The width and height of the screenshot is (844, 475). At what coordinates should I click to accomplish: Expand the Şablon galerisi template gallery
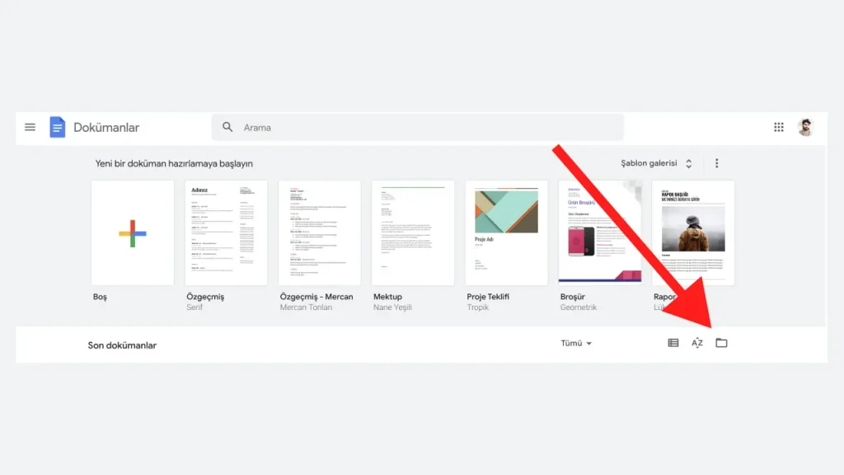coord(656,163)
